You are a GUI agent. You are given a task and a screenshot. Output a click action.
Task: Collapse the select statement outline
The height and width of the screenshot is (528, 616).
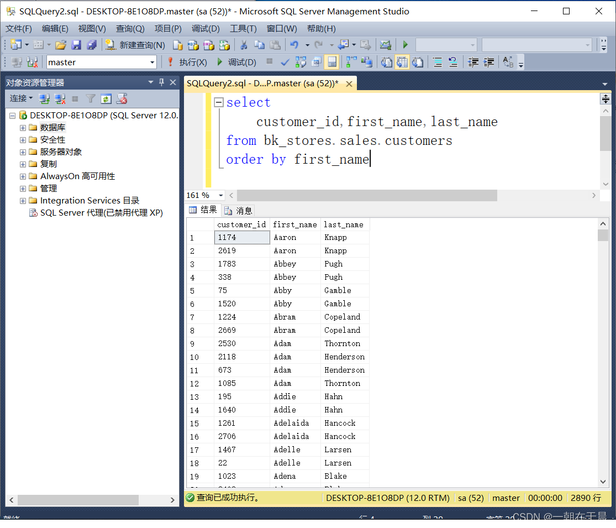219,103
